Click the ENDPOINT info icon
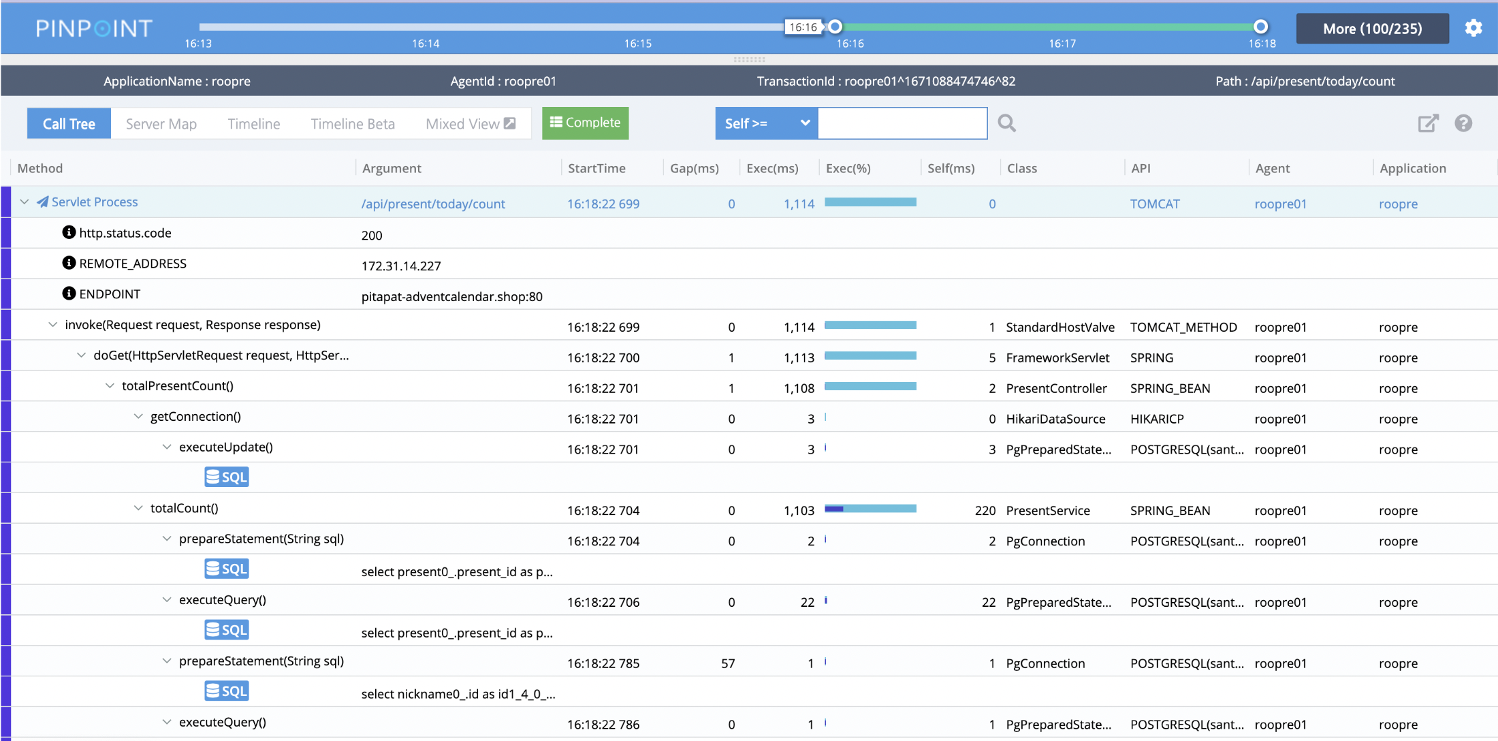Viewport: 1498px width, 741px height. click(69, 294)
